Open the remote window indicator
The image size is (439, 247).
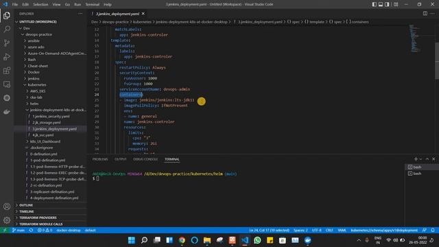[5, 231]
